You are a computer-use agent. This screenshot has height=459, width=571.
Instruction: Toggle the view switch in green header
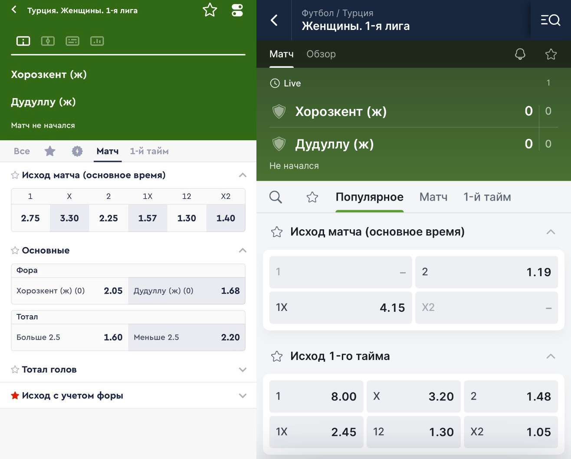(237, 10)
